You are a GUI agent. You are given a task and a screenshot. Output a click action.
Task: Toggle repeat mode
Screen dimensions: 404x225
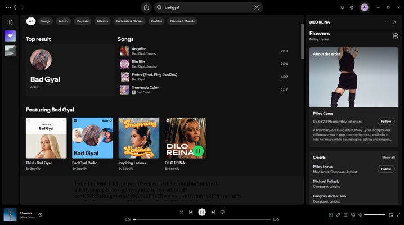[x=222, y=212]
